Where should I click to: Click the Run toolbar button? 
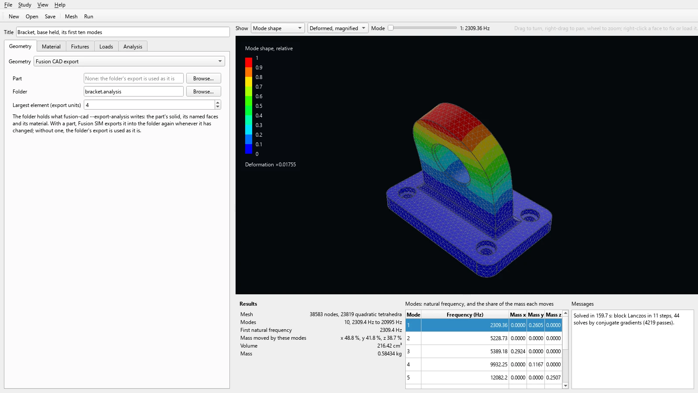pos(89,17)
